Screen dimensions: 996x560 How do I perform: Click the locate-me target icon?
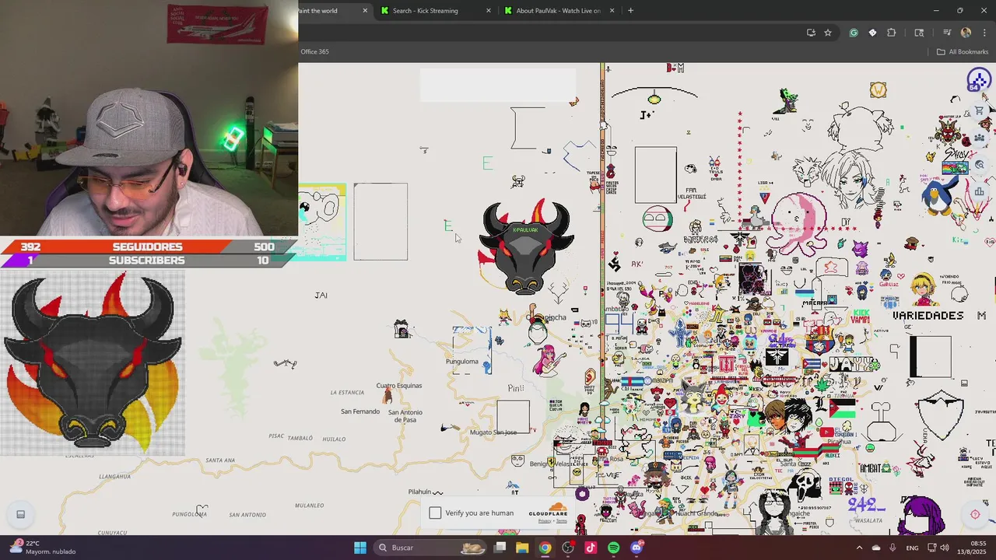tap(975, 514)
